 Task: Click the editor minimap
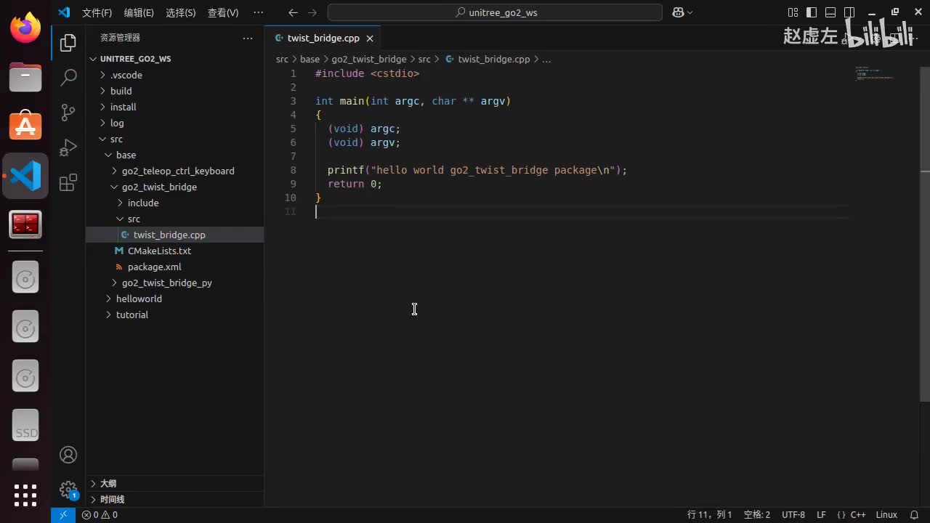[x=884, y=74]
